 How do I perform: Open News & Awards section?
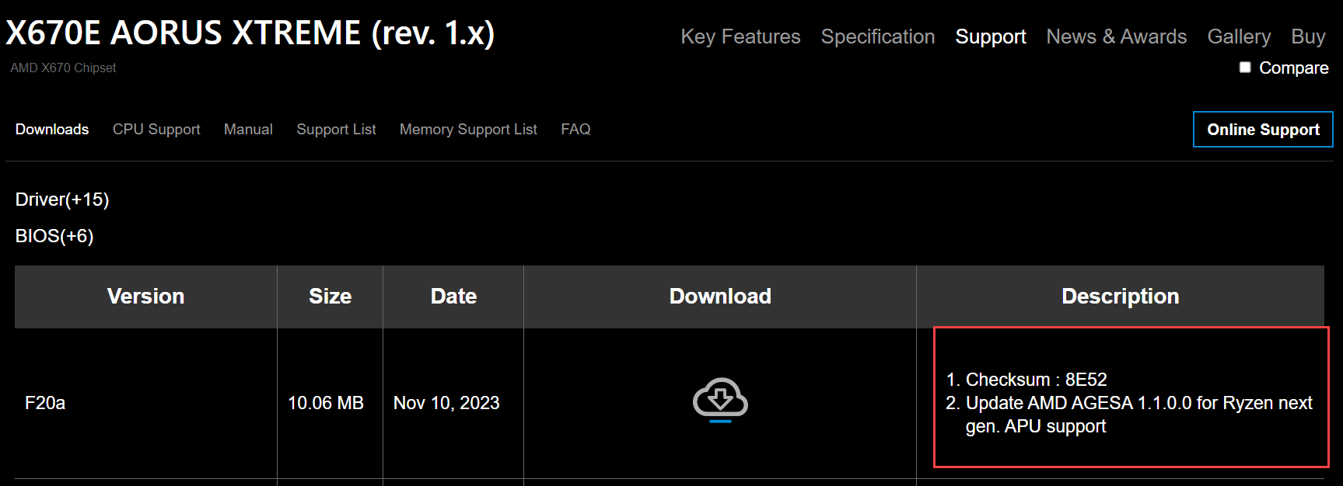(x=1117, y=36)
